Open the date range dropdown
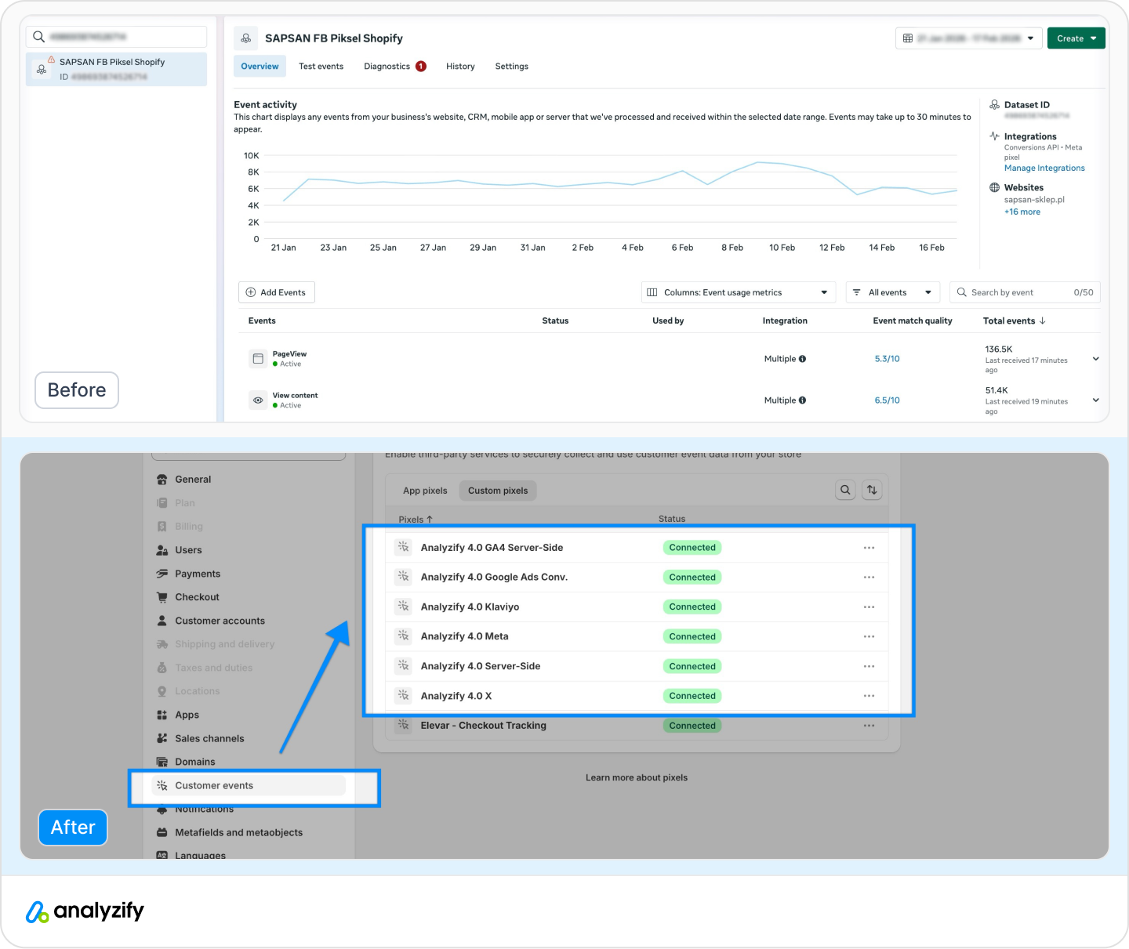 969,38
